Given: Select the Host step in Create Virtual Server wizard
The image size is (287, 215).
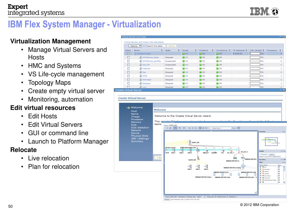Looking at the screenshot, I should (134, 111).
